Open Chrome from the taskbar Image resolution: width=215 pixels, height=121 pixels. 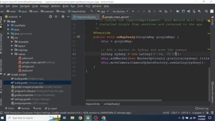point(80,118)
